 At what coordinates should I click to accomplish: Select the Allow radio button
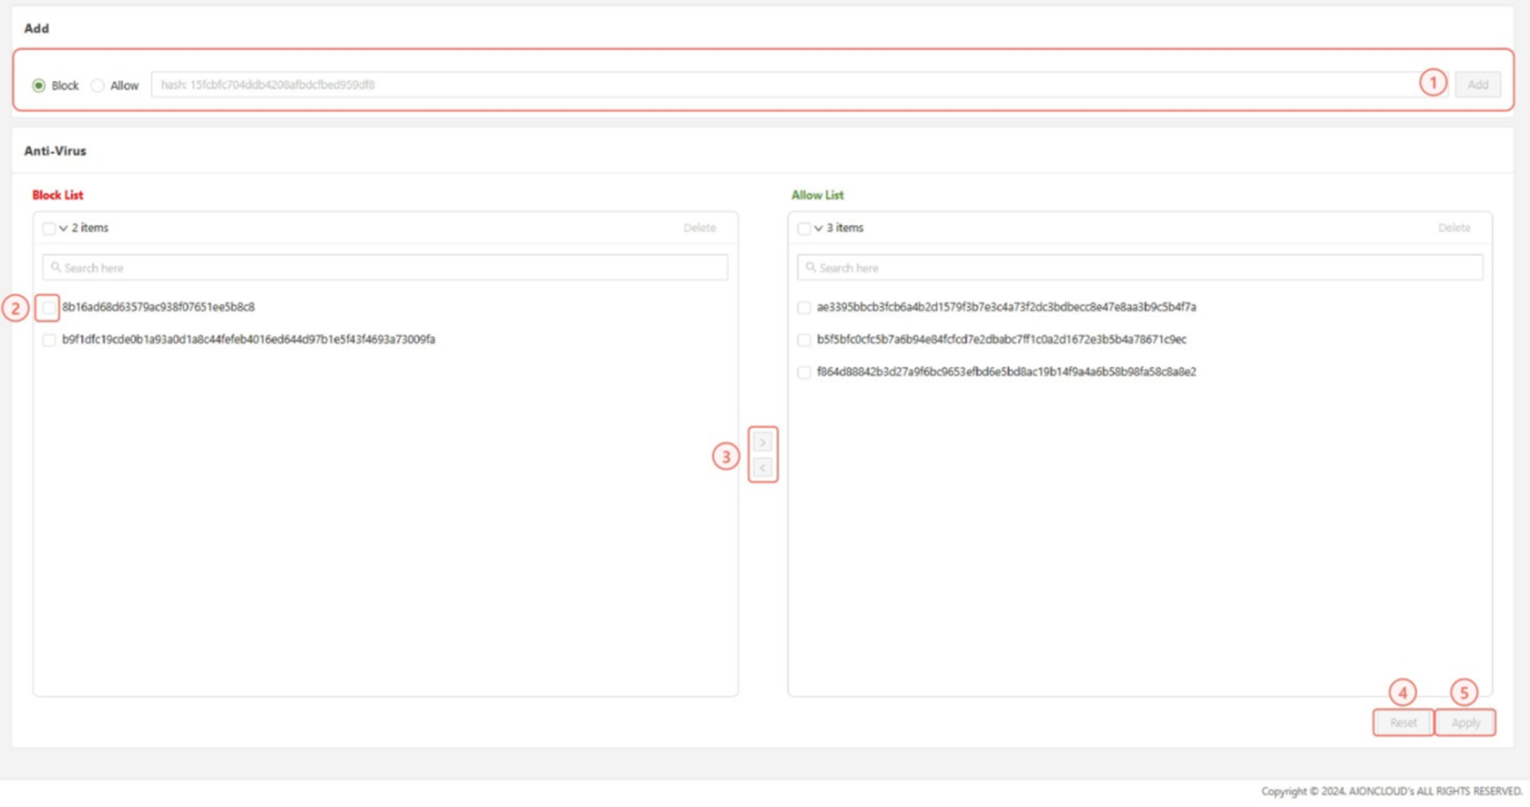(x=97, y=86)
